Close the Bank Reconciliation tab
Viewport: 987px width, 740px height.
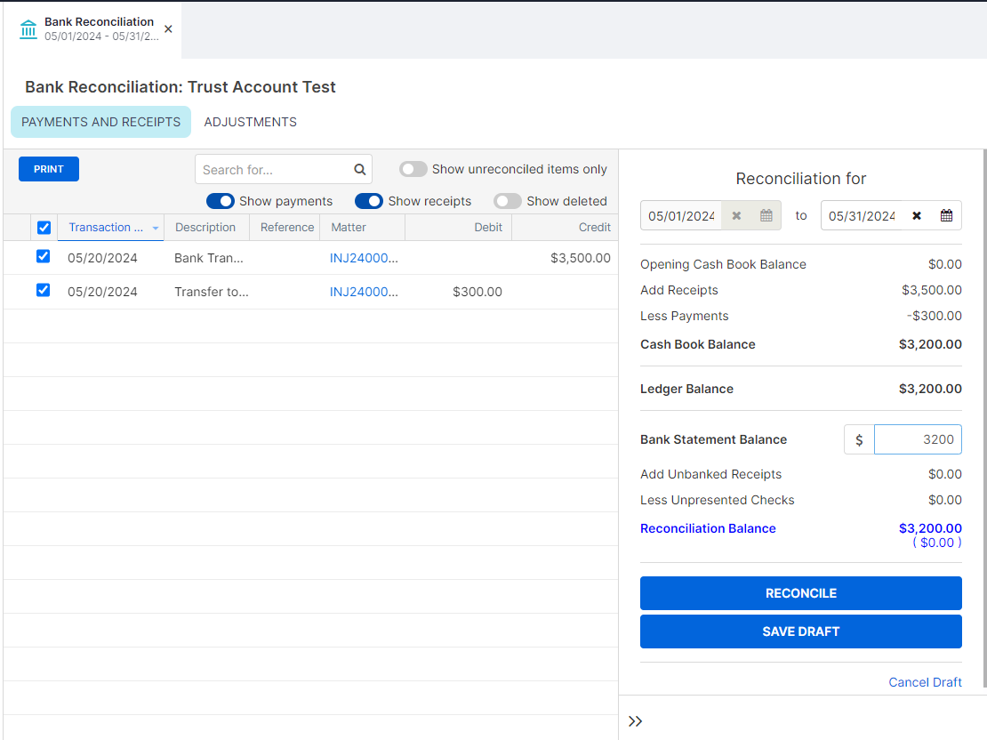pyautogui.click(x=168, y=29)
